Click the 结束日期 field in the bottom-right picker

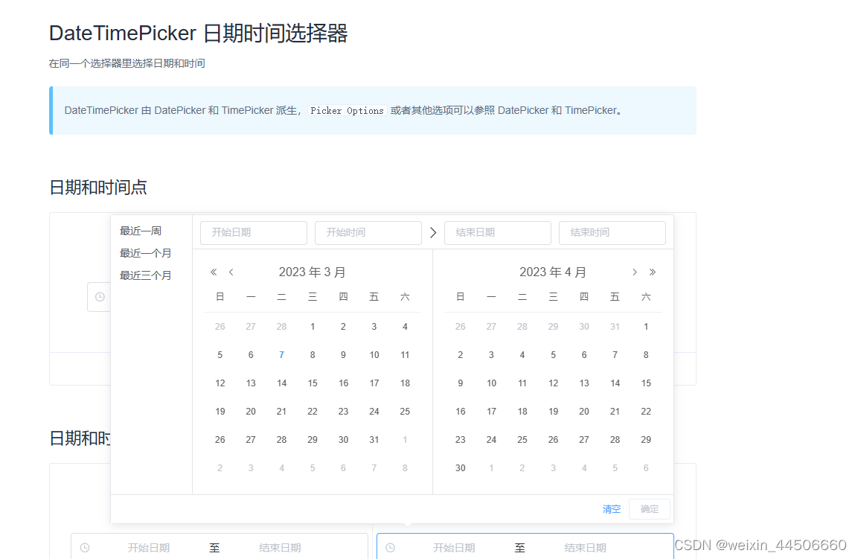(584, 547)
